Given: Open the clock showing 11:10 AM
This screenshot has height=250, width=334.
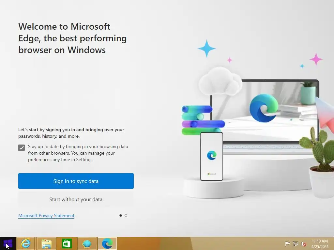Looking at the screenshot, I should click(x=320, y=244).
